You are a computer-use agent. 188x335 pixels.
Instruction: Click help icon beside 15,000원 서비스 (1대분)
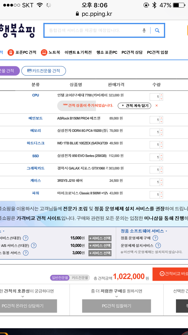26,238
